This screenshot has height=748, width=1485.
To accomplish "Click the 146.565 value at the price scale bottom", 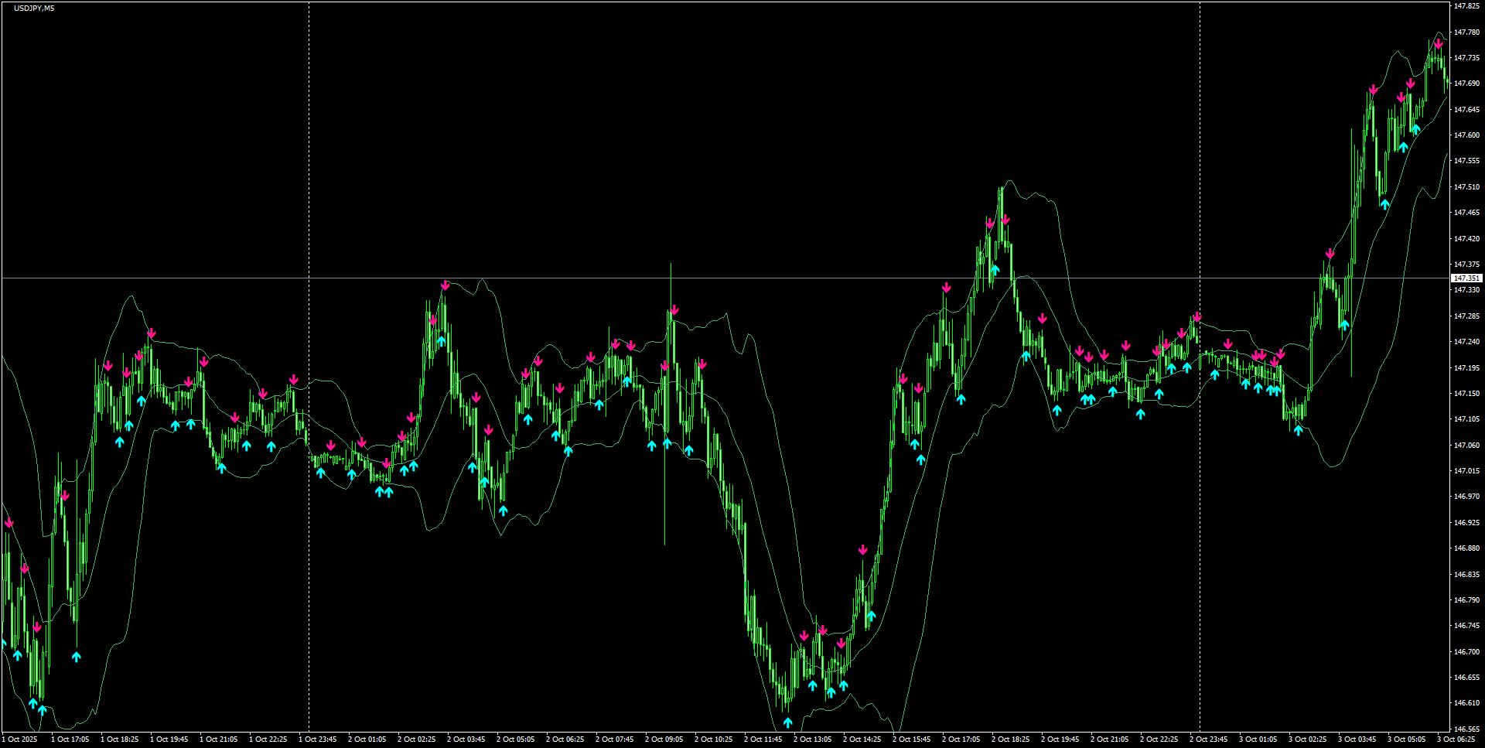I will click(x=1464, y=728).
